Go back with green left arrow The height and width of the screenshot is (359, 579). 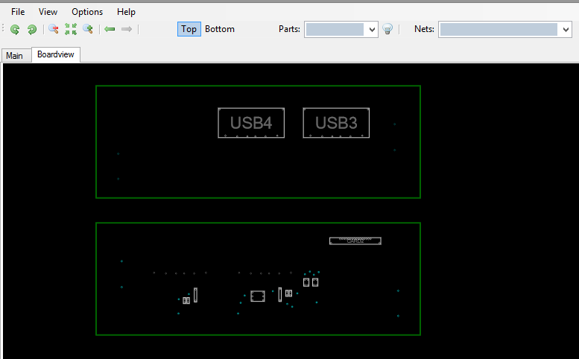(x=110, y=29)
